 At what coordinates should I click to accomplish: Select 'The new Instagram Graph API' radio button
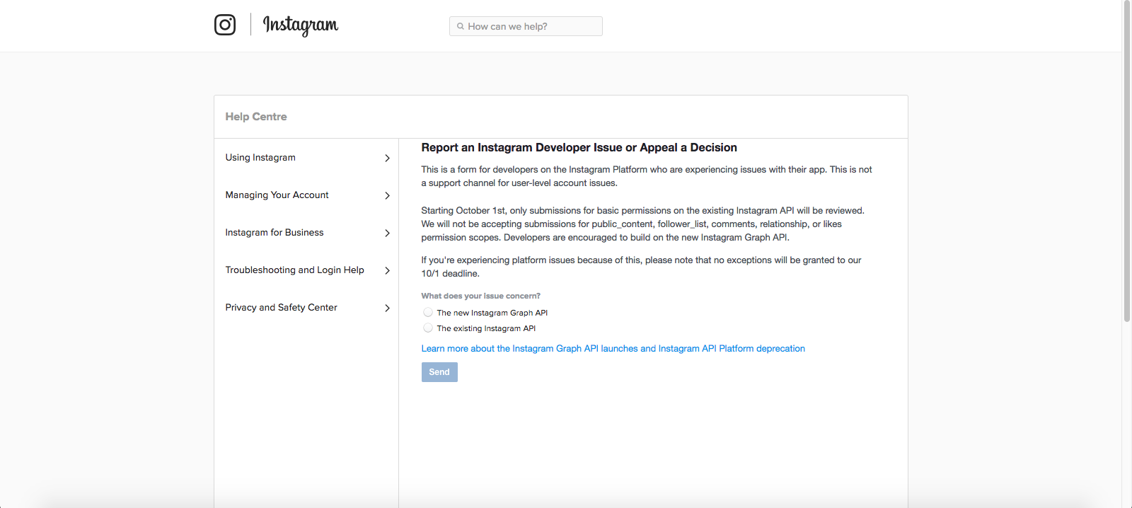[428, 312]
